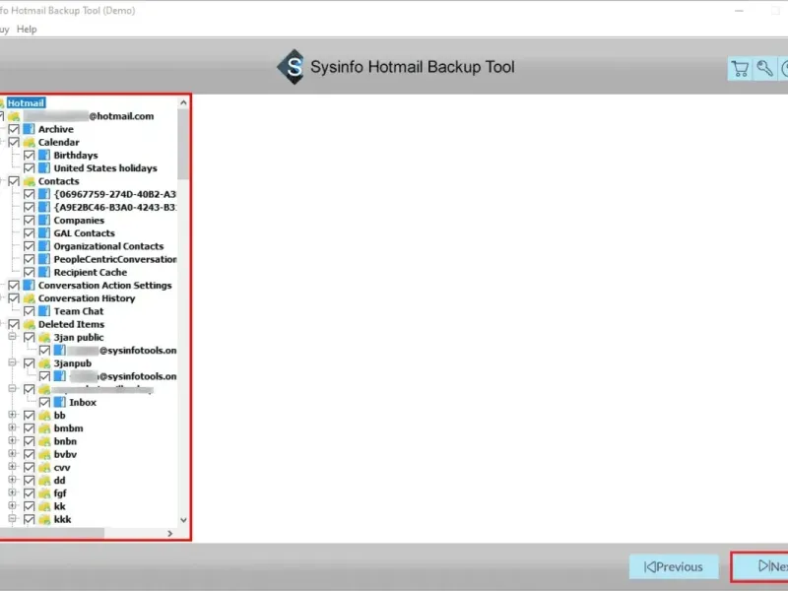
Task: Click the horizontal scroll right arrow
Action: coord(169,533)
